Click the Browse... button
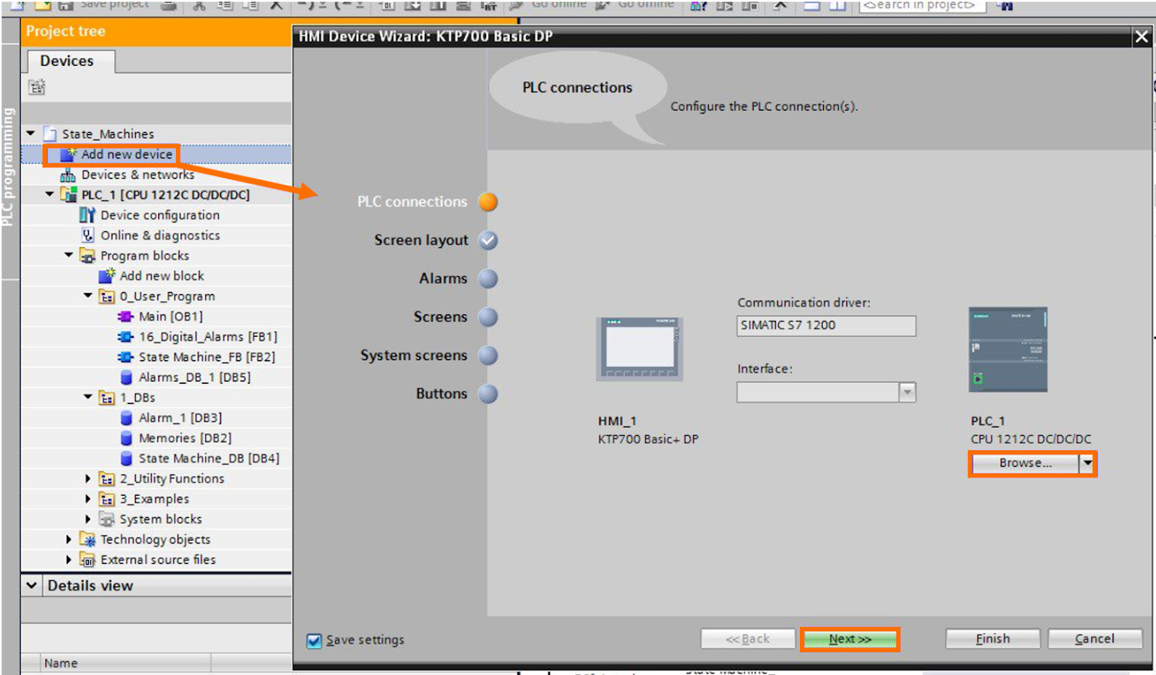This screenshot has width=1156, height=675. point(1025,463)
